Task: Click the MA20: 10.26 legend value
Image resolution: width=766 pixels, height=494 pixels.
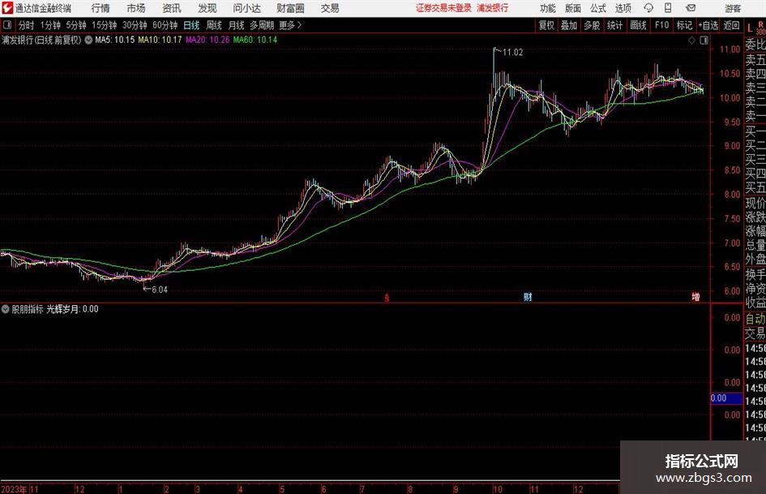Action: tap(208, 40)
